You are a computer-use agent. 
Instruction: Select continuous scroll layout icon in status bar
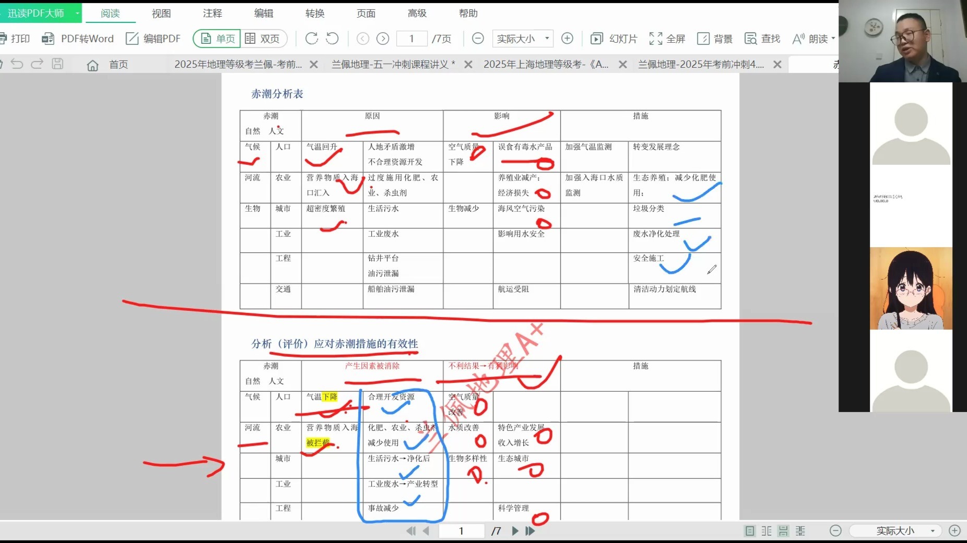783,531
